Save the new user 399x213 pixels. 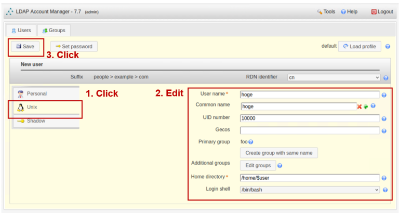pos(25,46)
